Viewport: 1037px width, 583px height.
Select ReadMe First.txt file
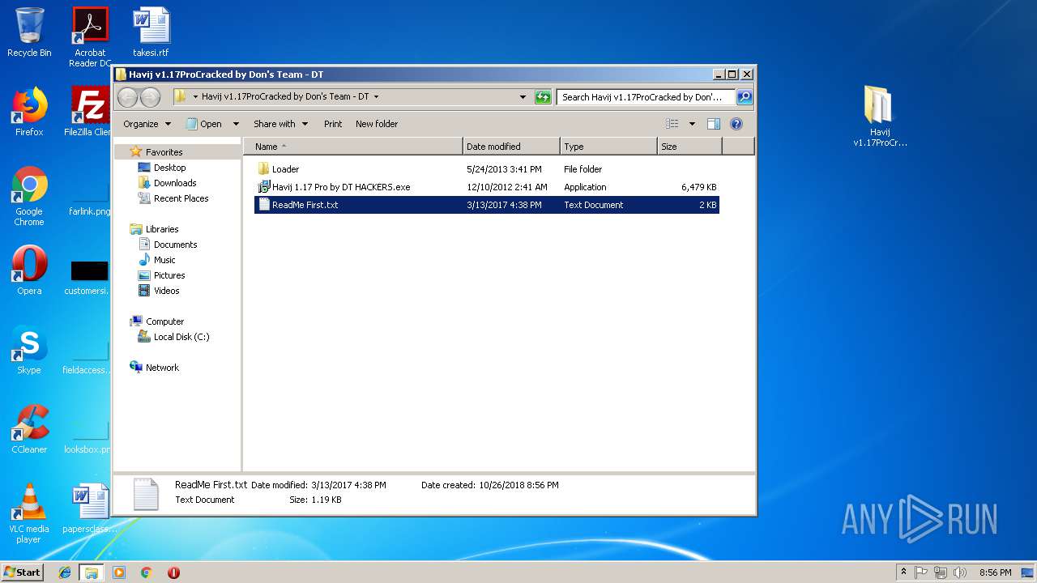pyautogui.click(x=486, y=205)
